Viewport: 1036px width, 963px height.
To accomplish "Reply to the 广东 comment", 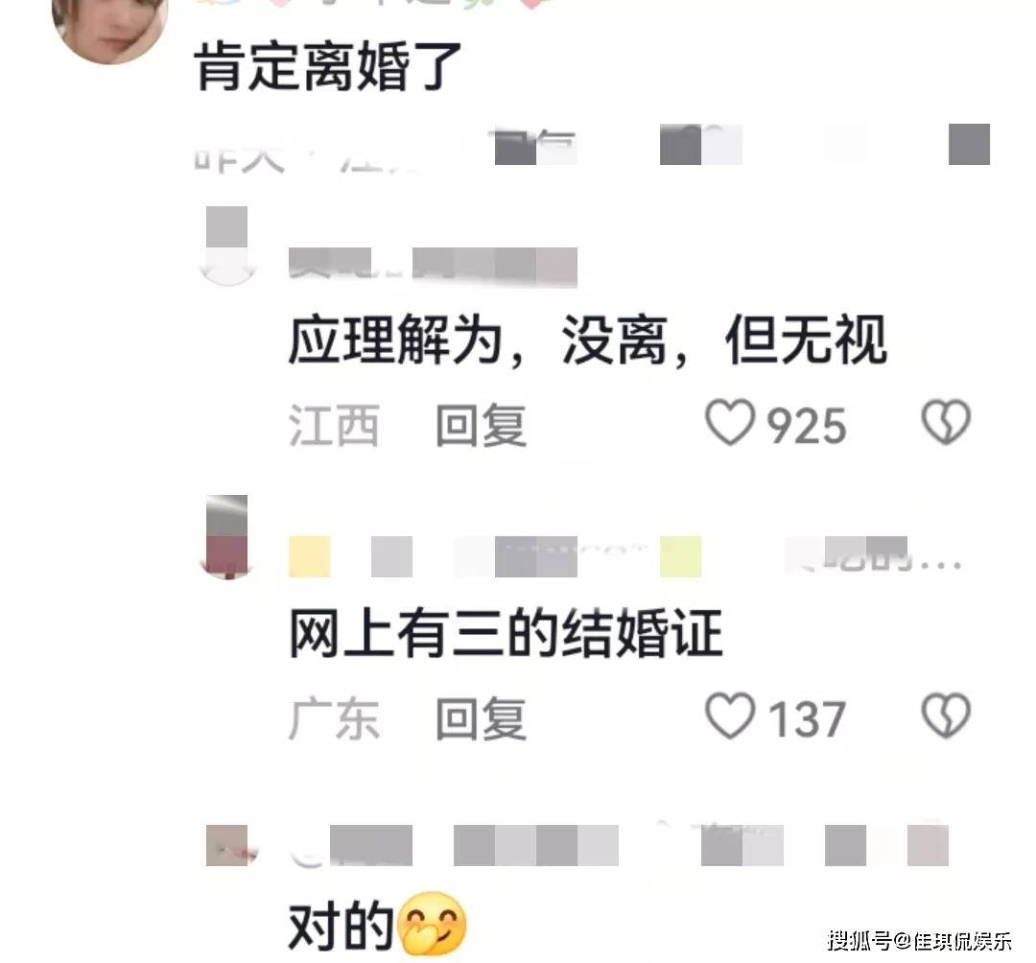I will click(x=481, y=718).
